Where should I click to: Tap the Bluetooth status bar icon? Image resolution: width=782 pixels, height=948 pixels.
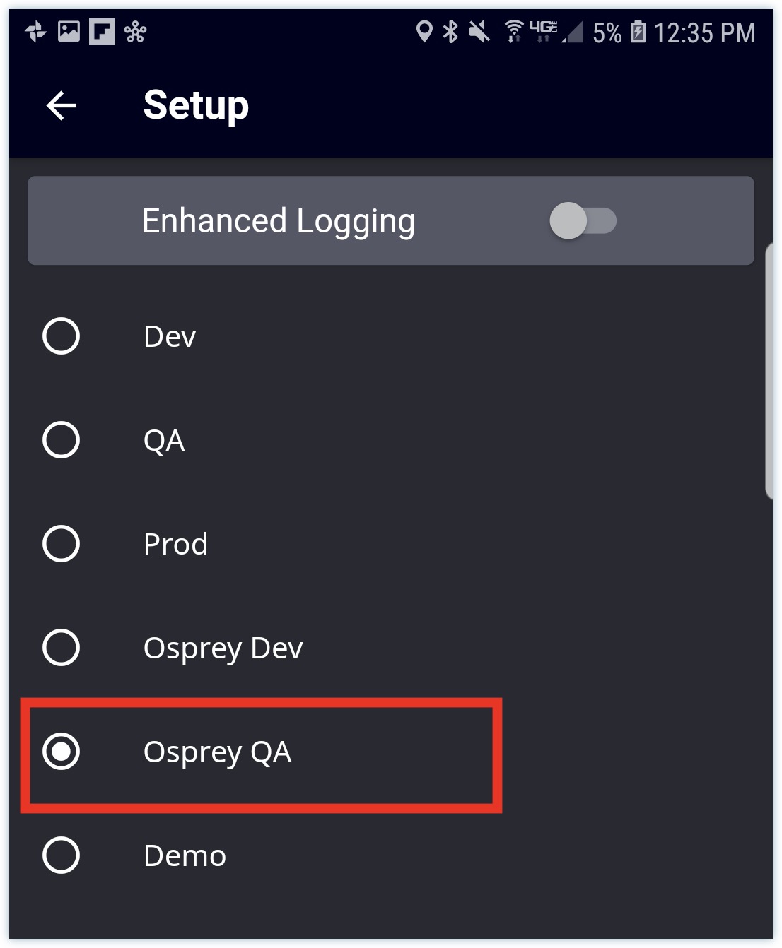(450, 32)
